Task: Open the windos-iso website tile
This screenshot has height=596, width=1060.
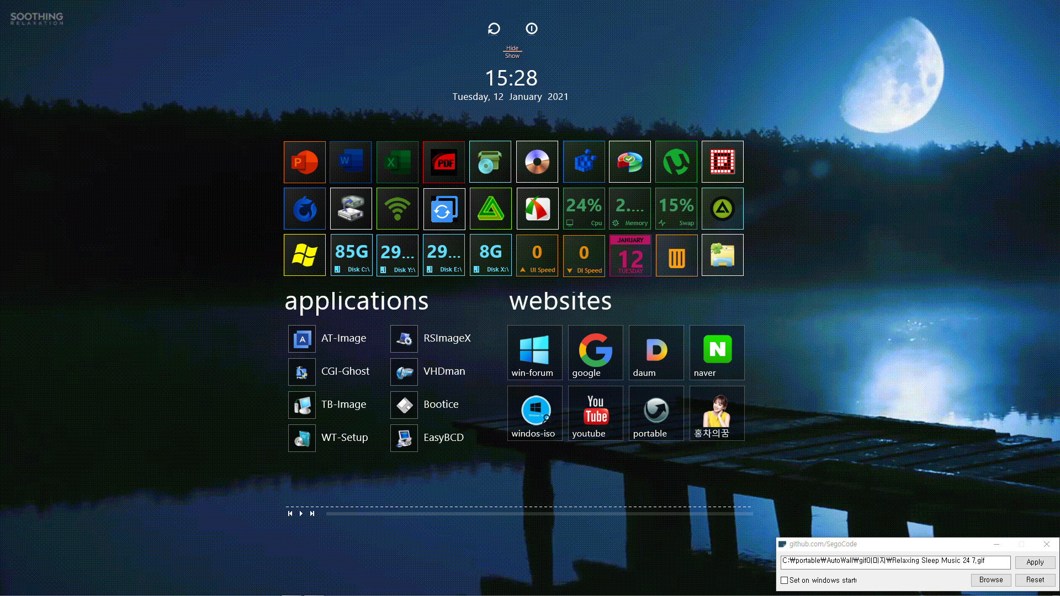Action: [x=534, y=413]
